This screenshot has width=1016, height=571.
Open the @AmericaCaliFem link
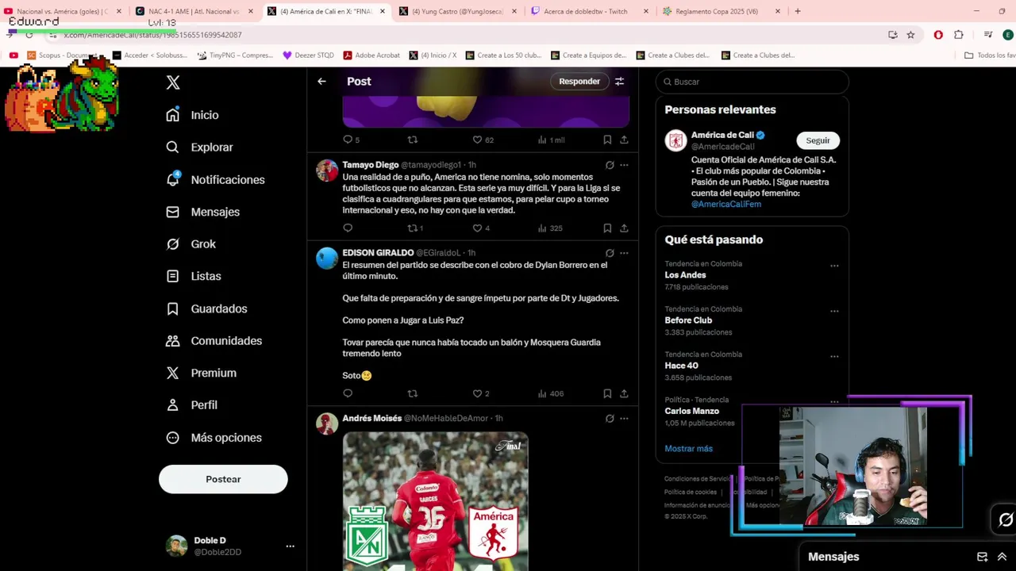pos(725,204)
